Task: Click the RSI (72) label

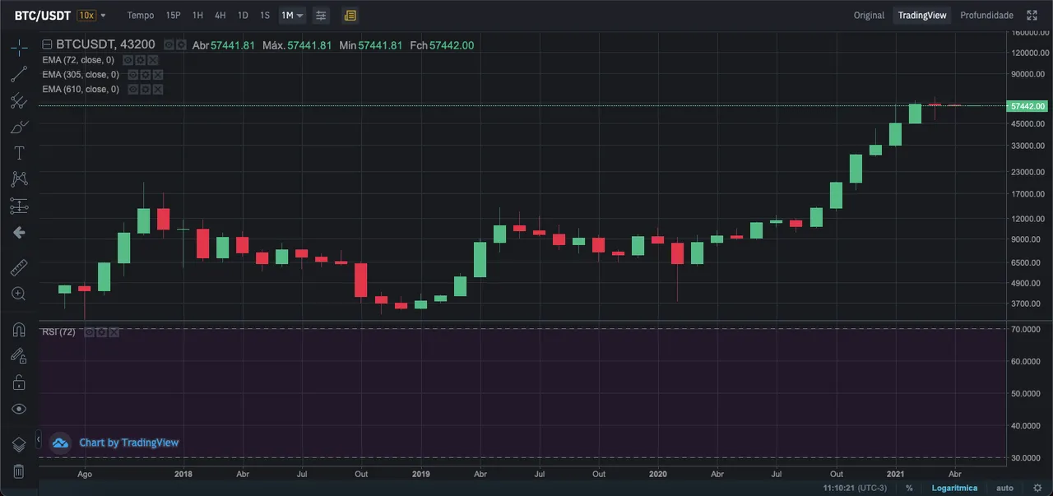Action: (58, 332)
